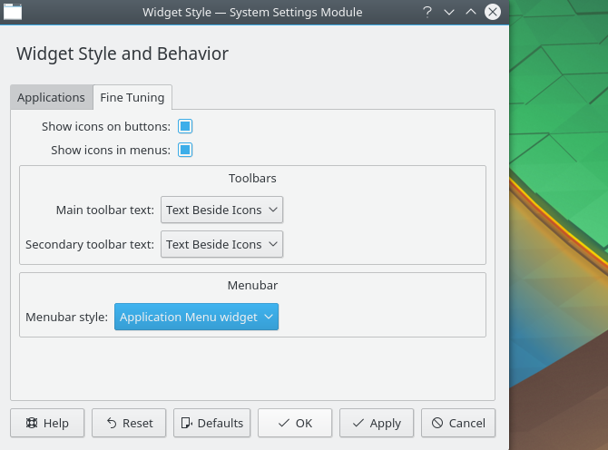Click the document icon on Defaults button

click(187, 423)
